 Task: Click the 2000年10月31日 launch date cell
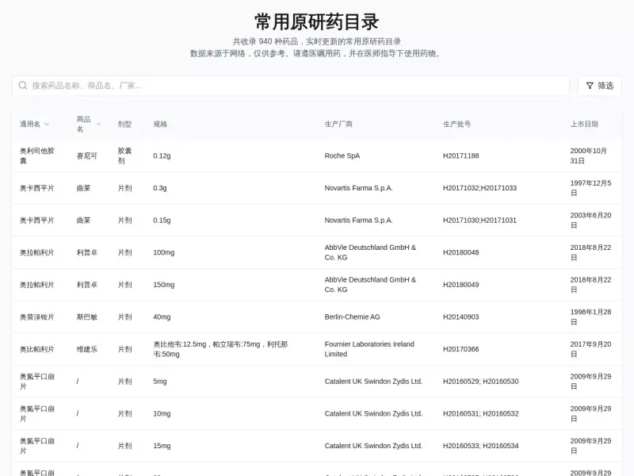[589, 155]
